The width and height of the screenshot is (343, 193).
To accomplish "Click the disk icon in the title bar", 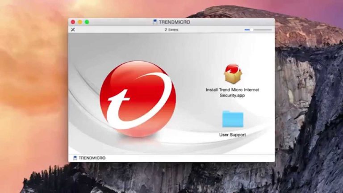I will tap(155, 22).
